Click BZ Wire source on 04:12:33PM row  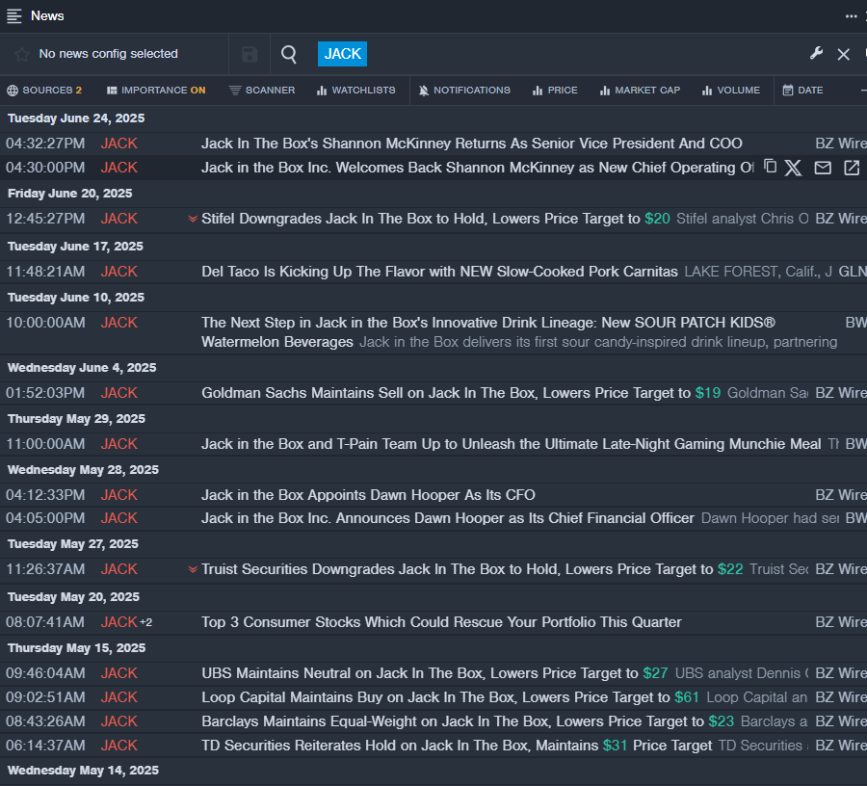(x=841, y=495)
